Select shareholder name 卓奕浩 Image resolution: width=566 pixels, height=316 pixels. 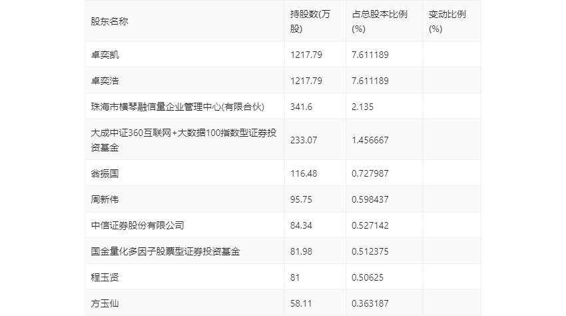click(x=105, y=81)
